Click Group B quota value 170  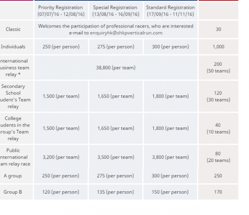pos(218,192)
